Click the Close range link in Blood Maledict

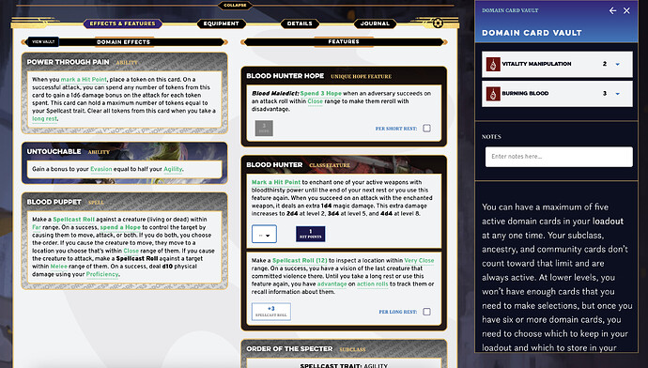click(315, 101)
